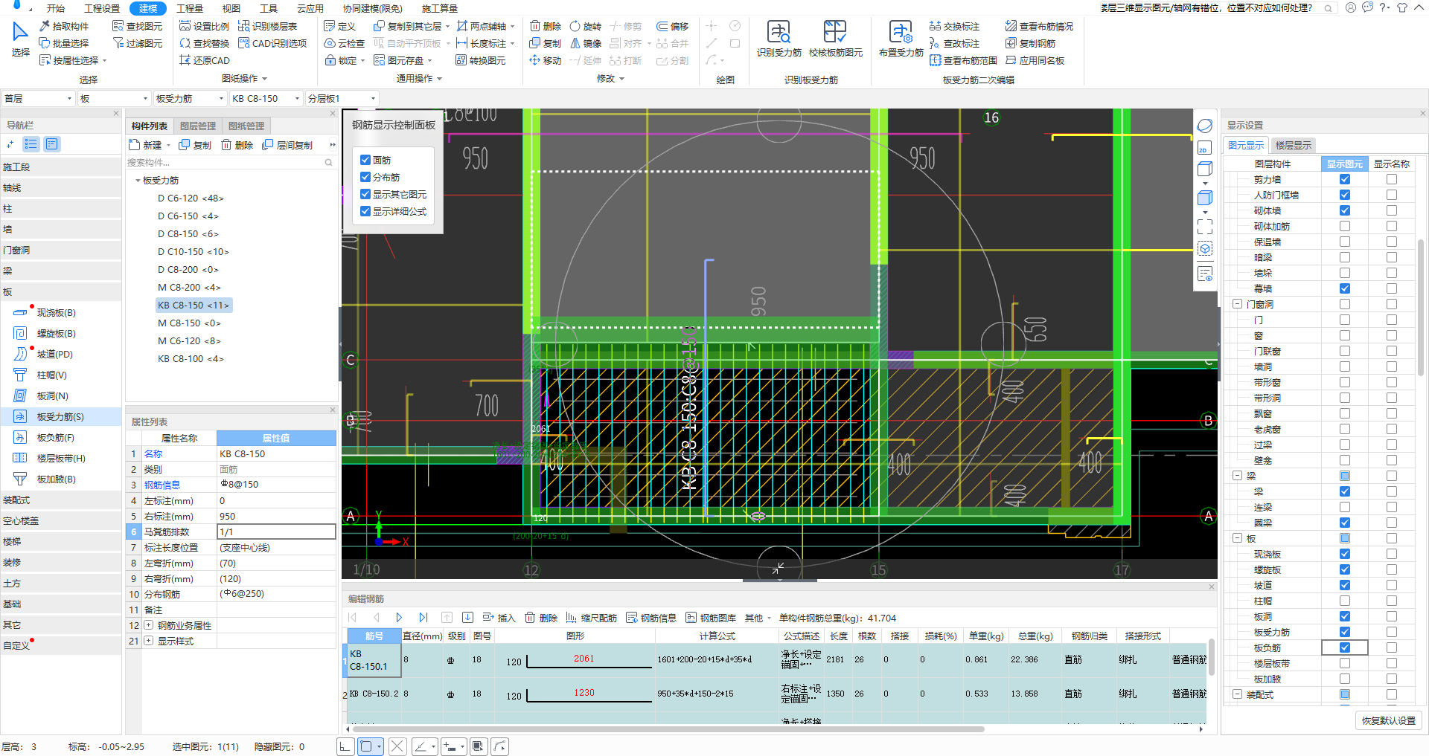Enable 暗梁 display checkbox
1429x756 pixels.
point(1344,257)
